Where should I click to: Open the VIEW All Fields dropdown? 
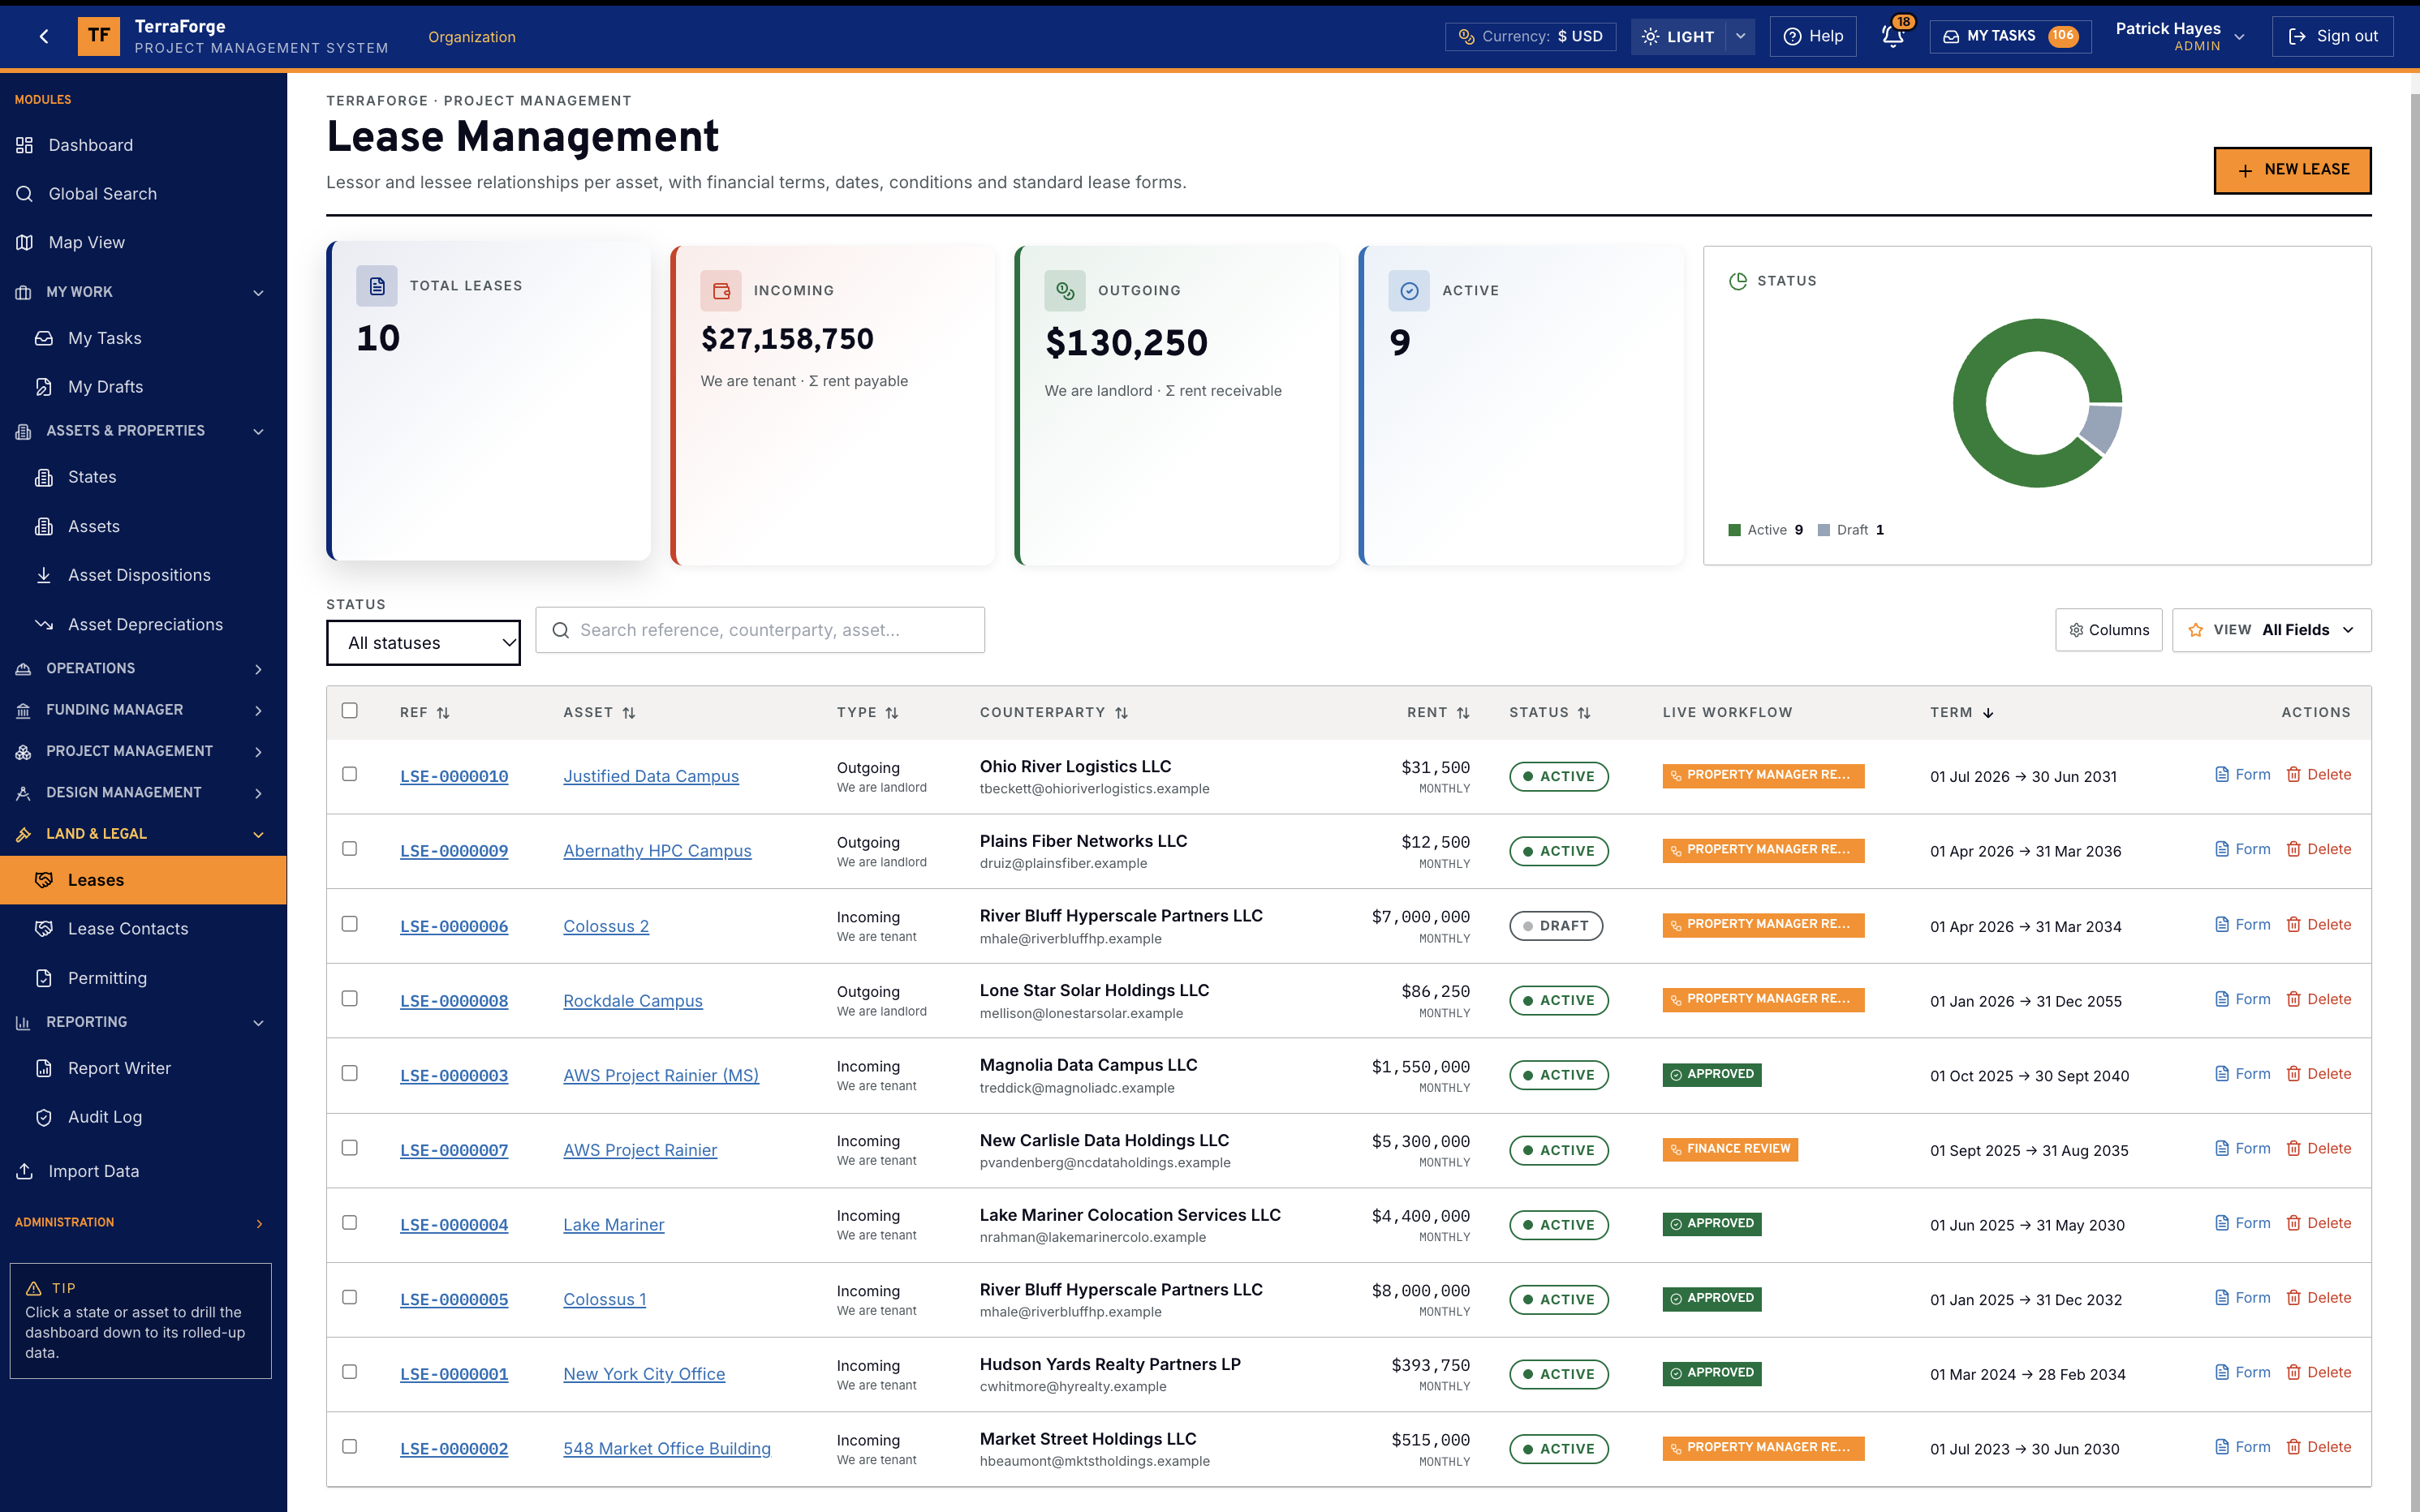pos(2271,630)
